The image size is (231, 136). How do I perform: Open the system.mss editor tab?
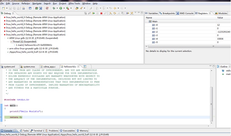(x=28, y=67)
